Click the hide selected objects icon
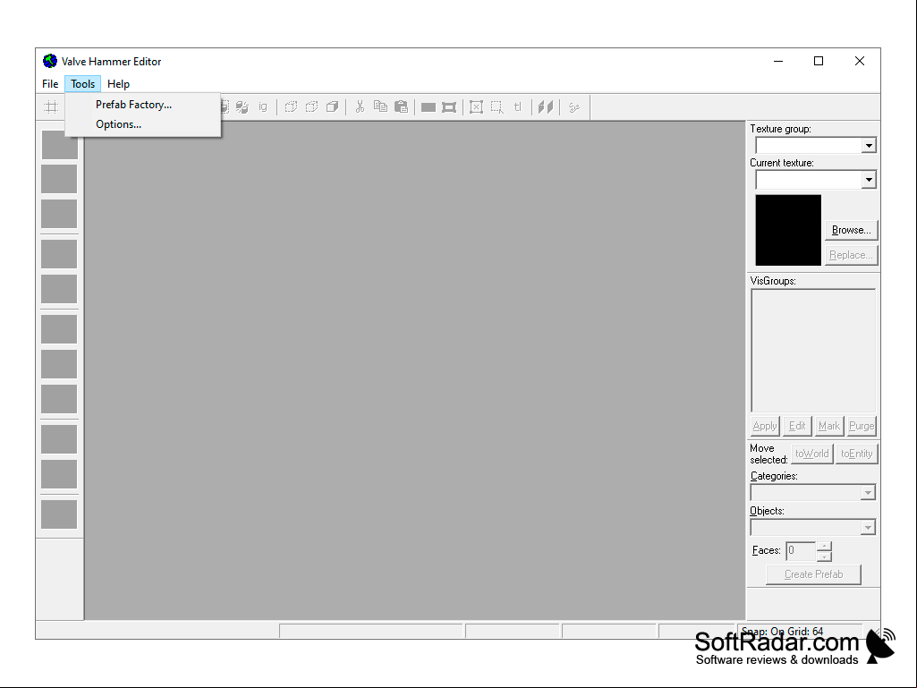Image resolution: width=917 pixels, height=688 pixels. point(291,107)
